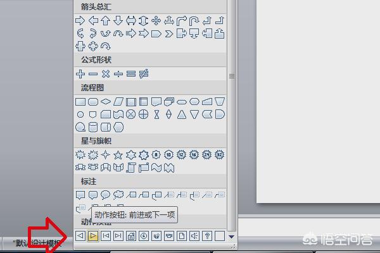Select the Information action button shape
380x253 pixels.
pyautogui.click(x=144, y=236)
